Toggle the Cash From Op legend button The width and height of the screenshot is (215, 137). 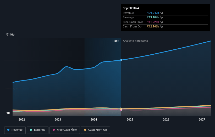(x=95, y=130)
